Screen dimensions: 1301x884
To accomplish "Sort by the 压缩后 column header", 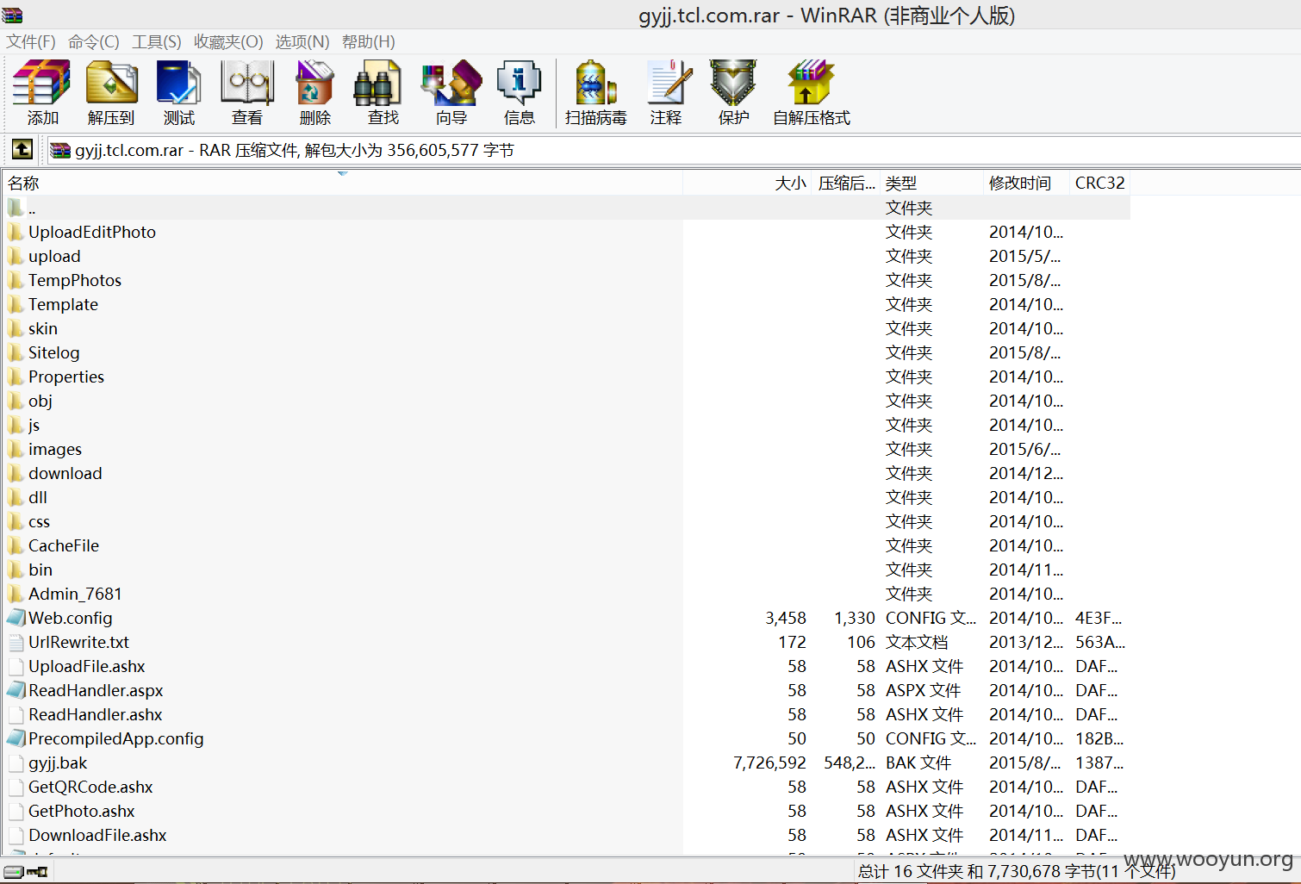I will click(x=845, y=183).
